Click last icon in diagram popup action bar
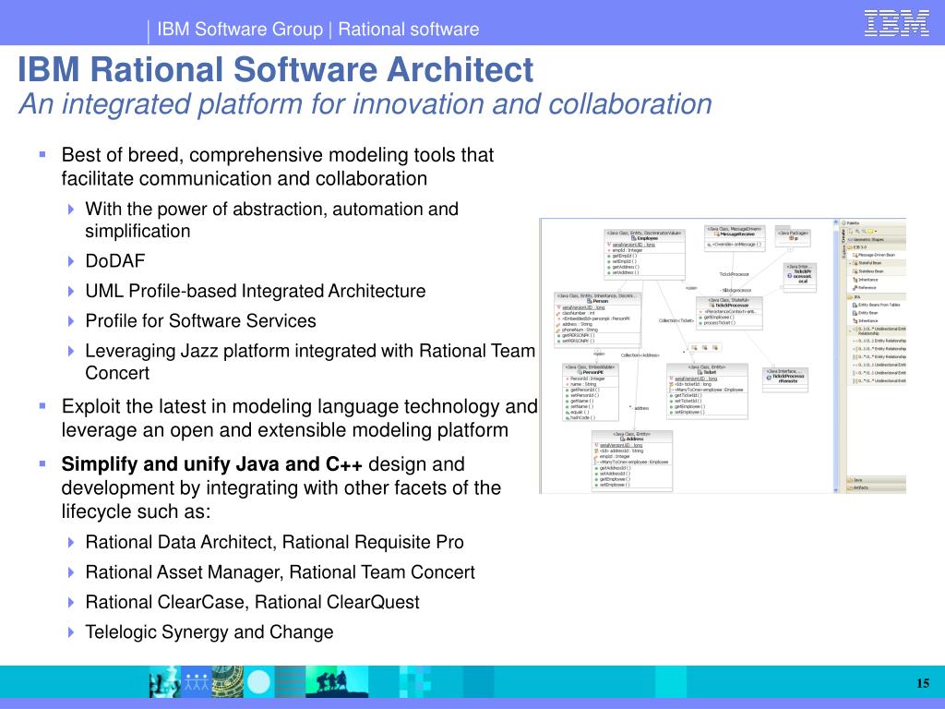 tap(715, 348)
